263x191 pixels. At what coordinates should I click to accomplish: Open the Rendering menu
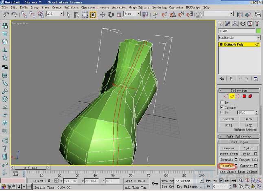(159, 7)
